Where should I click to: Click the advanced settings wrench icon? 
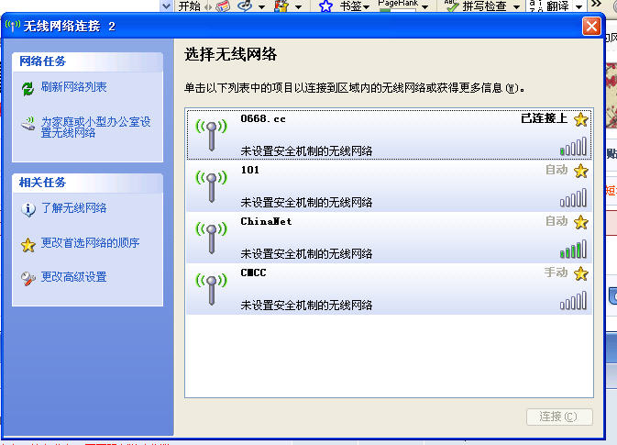(x=28, y=277)
